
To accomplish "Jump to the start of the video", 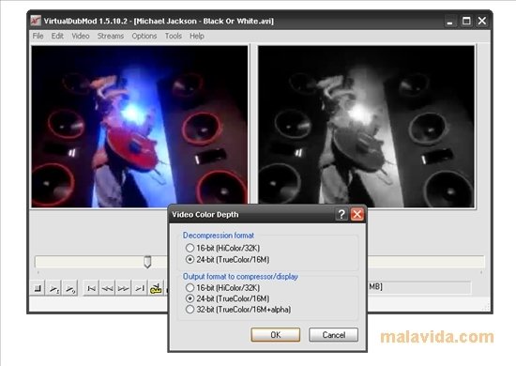I will coord(91,289).
